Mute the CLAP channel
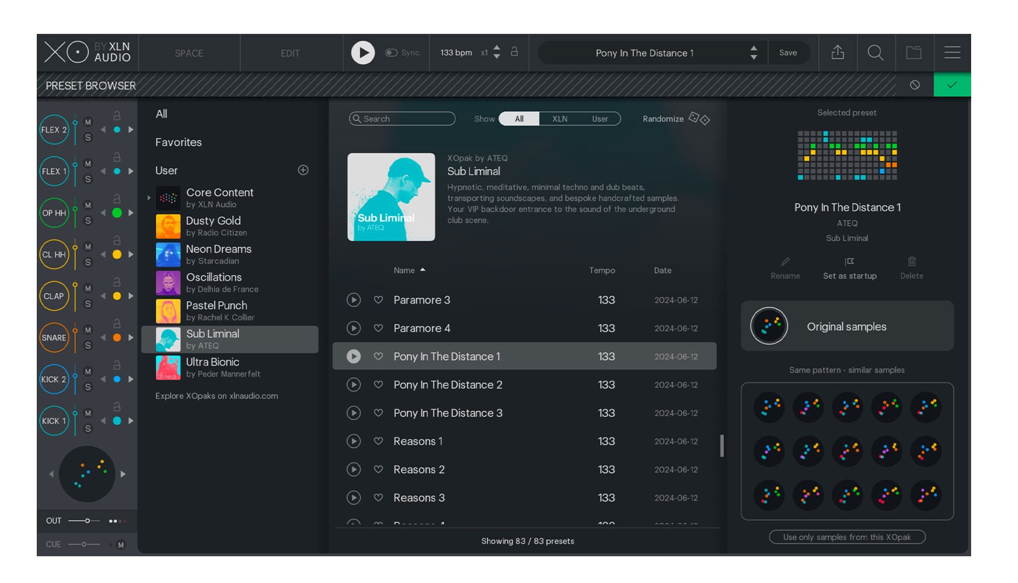The height and width of the screenshot is (583, 1018). tap(88, 289)
